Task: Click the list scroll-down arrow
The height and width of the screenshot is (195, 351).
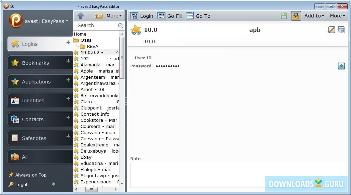Action: (122, 183)
